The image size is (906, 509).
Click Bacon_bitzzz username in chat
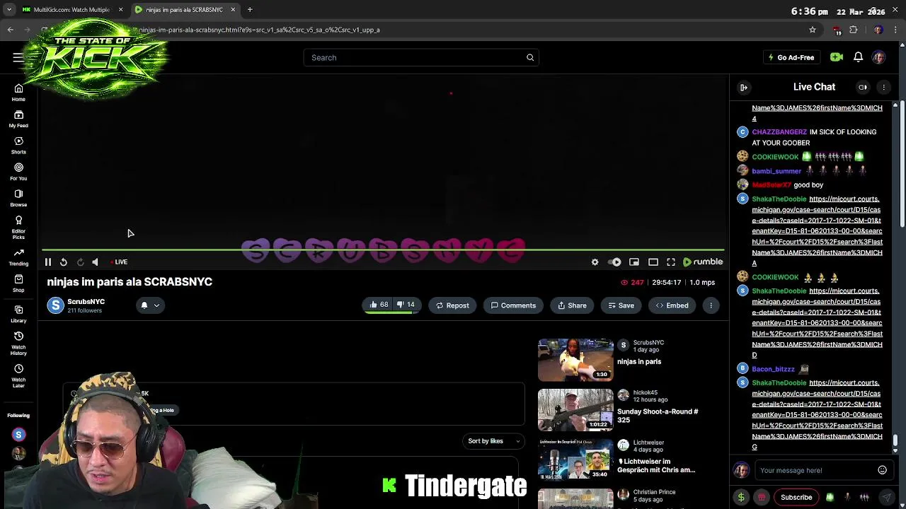tap(773, 369)
